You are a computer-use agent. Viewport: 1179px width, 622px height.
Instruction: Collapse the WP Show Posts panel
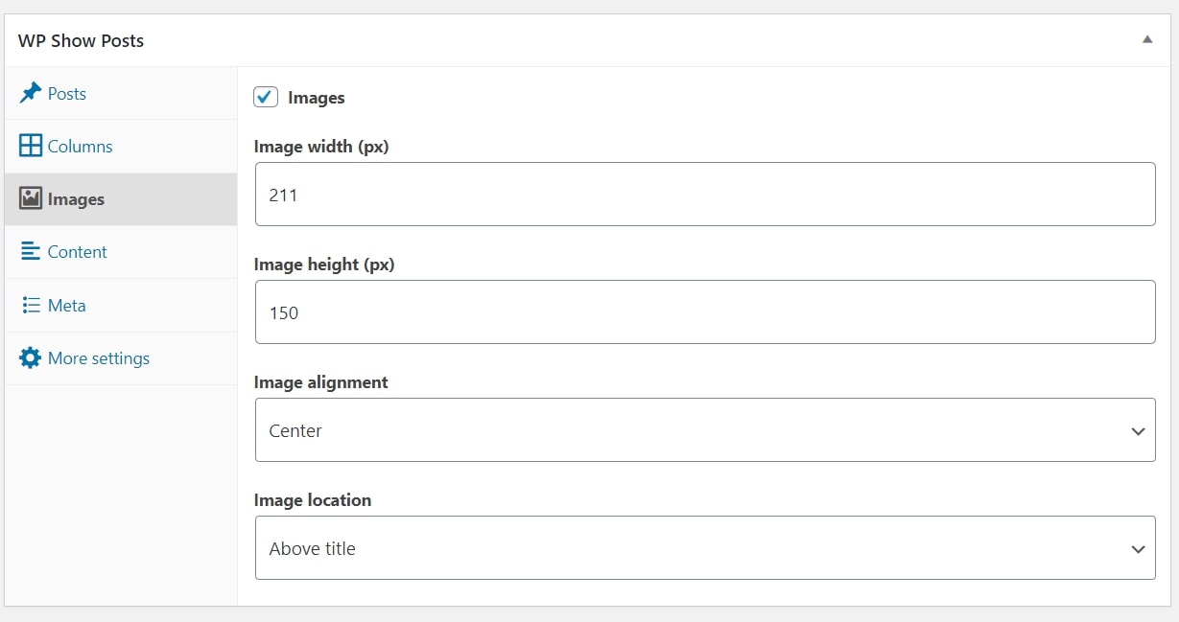click(x=1147, y=39)
